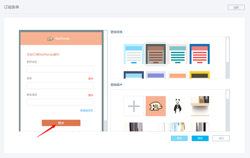Select the dark gray-brown form style
This screenshot has height=158, width=250.
click(156, 54)
